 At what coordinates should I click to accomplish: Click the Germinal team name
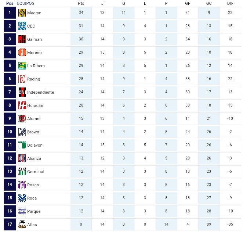pos(36,172)
